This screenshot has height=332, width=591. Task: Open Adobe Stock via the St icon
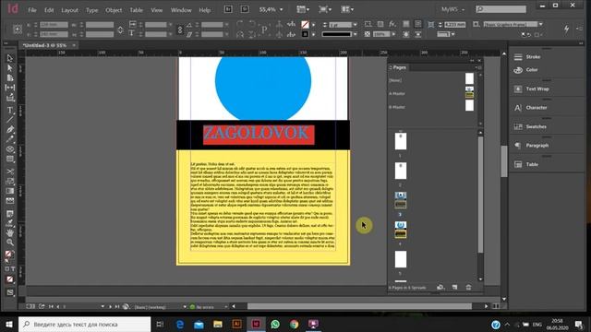245,9
